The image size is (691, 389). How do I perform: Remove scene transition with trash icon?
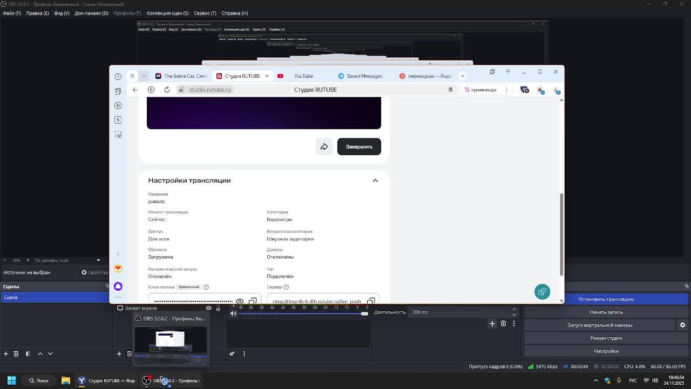[503, 324]
